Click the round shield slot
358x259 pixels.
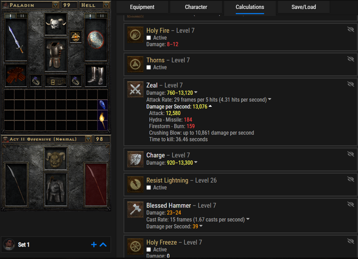[x=96, y=40]
